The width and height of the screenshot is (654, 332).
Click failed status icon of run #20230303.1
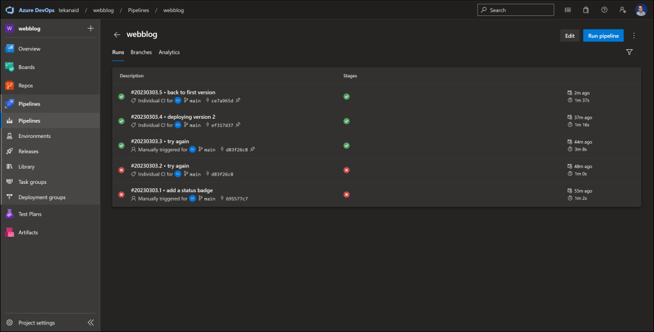pyautogui.click(x=121, y=195)
